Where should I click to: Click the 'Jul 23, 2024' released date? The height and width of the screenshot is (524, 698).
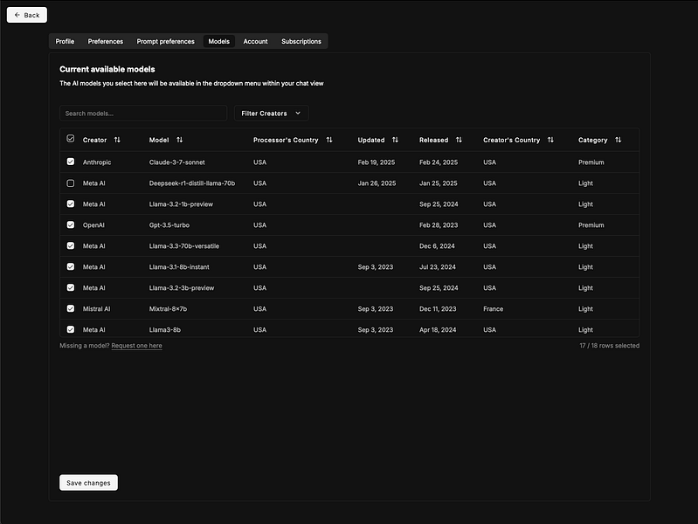[437, 266]
